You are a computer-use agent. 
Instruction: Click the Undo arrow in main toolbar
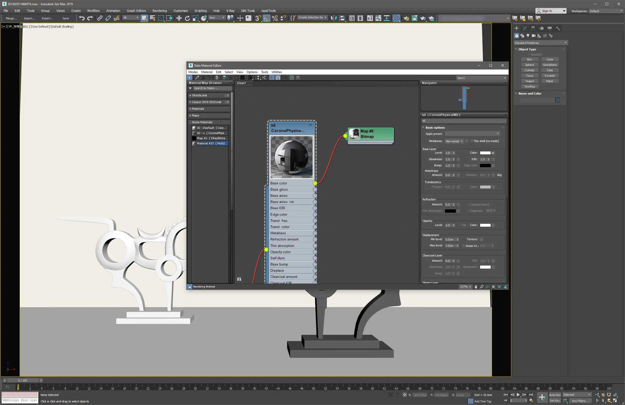(x=82, y=18)
